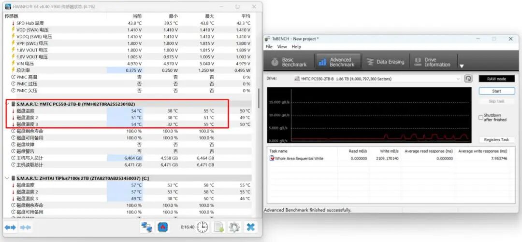Click the blue chip sensor icon in HWiNFO
522x242 pixels.
163,227
